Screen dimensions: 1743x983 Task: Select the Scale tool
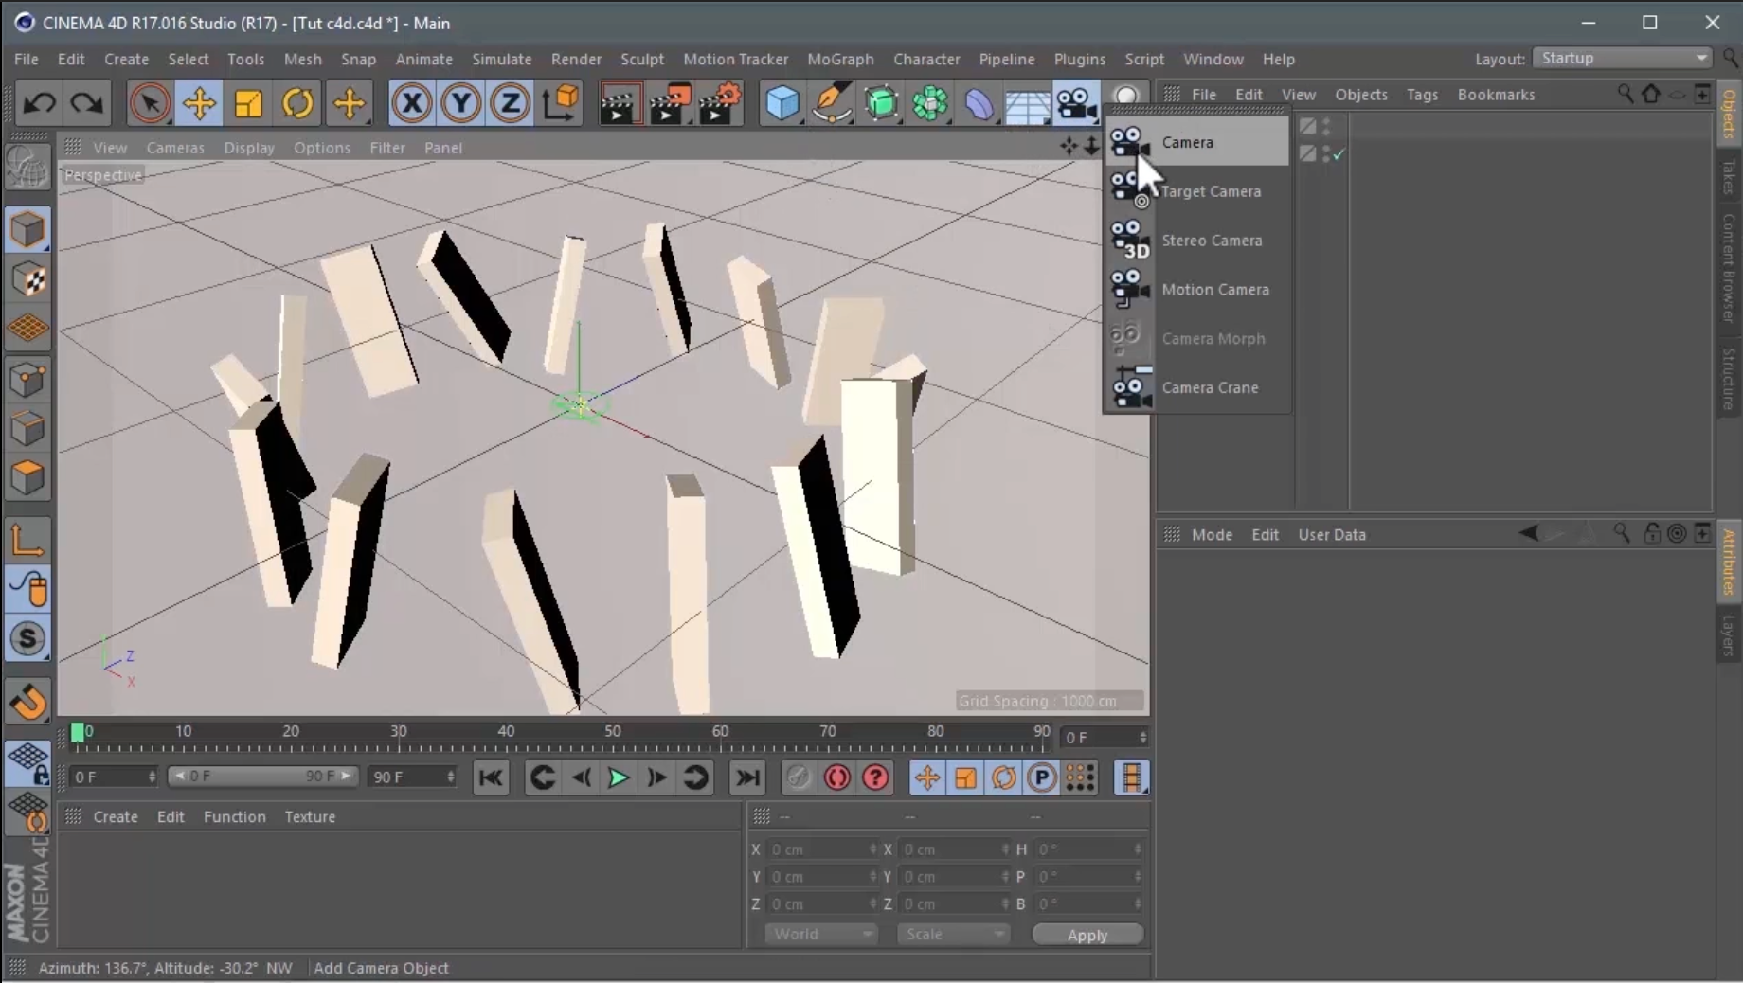[248, 103]
